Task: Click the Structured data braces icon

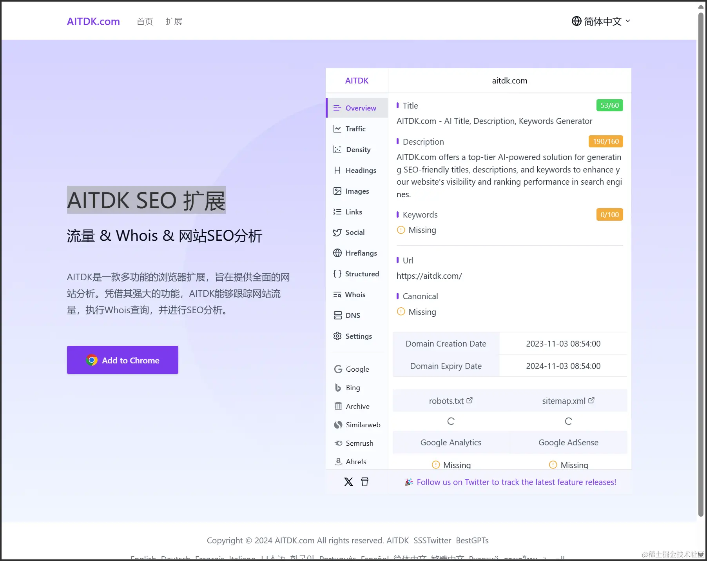Action: click(337, 274)
